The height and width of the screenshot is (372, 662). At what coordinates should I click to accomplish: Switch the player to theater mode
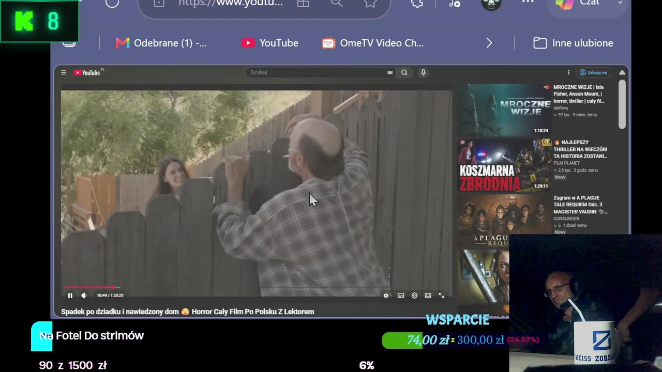[428, 296]
